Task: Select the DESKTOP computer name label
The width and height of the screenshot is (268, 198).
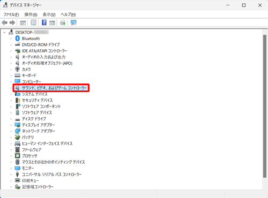Action: pyautogui.click(x=32, y=32)
